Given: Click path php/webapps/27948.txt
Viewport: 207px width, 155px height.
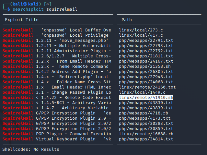Looking at the screenshot, I should tap(146, 77).
